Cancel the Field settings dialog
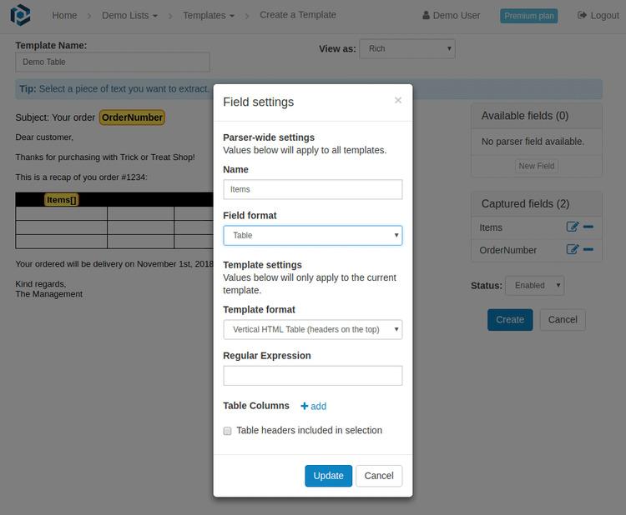The height and width of the screenshot is (515, 626). (379, 476)
